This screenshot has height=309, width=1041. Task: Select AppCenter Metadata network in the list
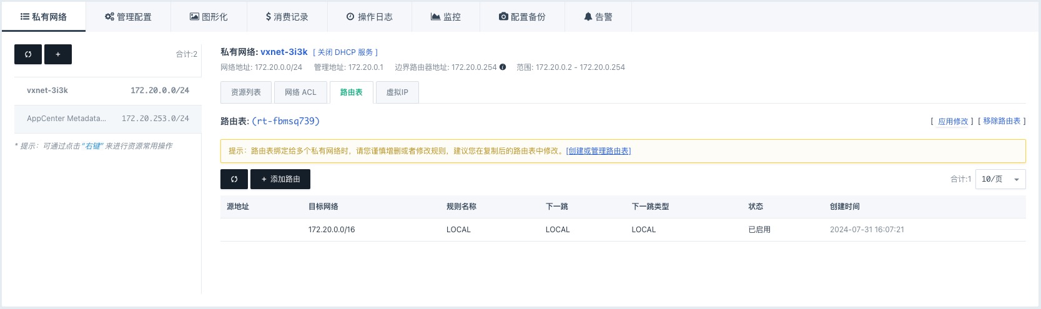(x=108, y=119)
